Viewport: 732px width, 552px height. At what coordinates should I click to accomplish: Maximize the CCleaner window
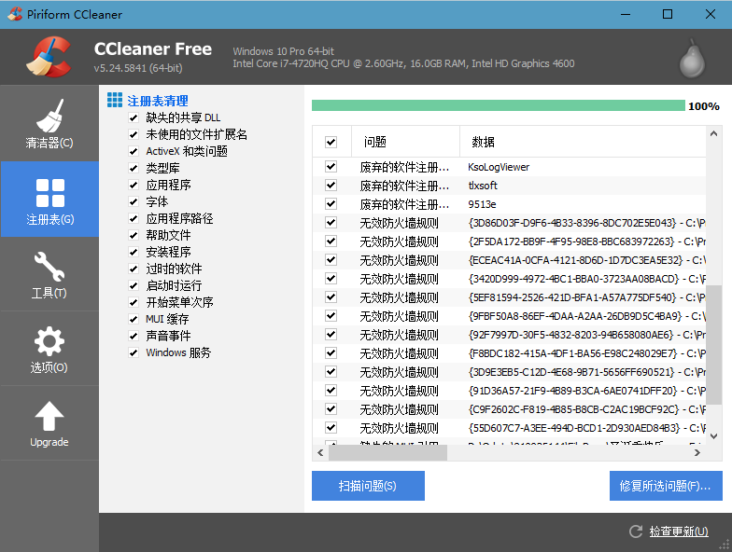pyautogui.click(x=668, y=14)
